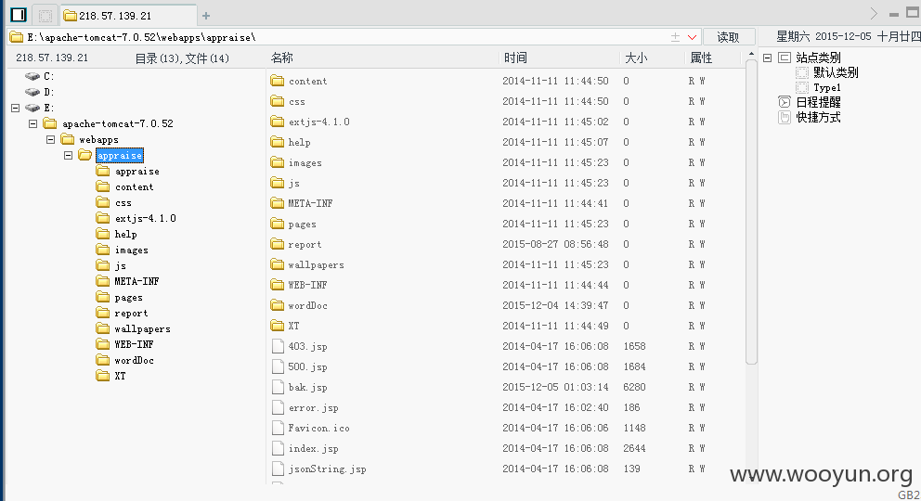Image resolution: width=921 pixels, height=501 pixels.
Task: Click the wallpapers folder icon in tree
Action: (103, 328)
